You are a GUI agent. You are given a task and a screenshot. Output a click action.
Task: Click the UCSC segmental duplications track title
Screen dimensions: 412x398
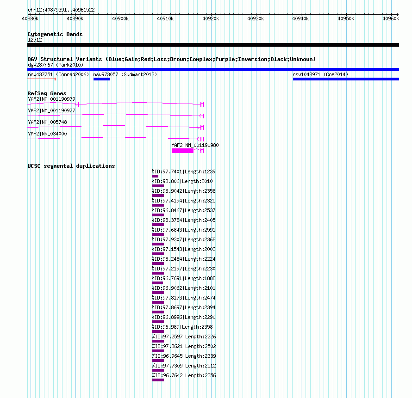click(71, 166)
